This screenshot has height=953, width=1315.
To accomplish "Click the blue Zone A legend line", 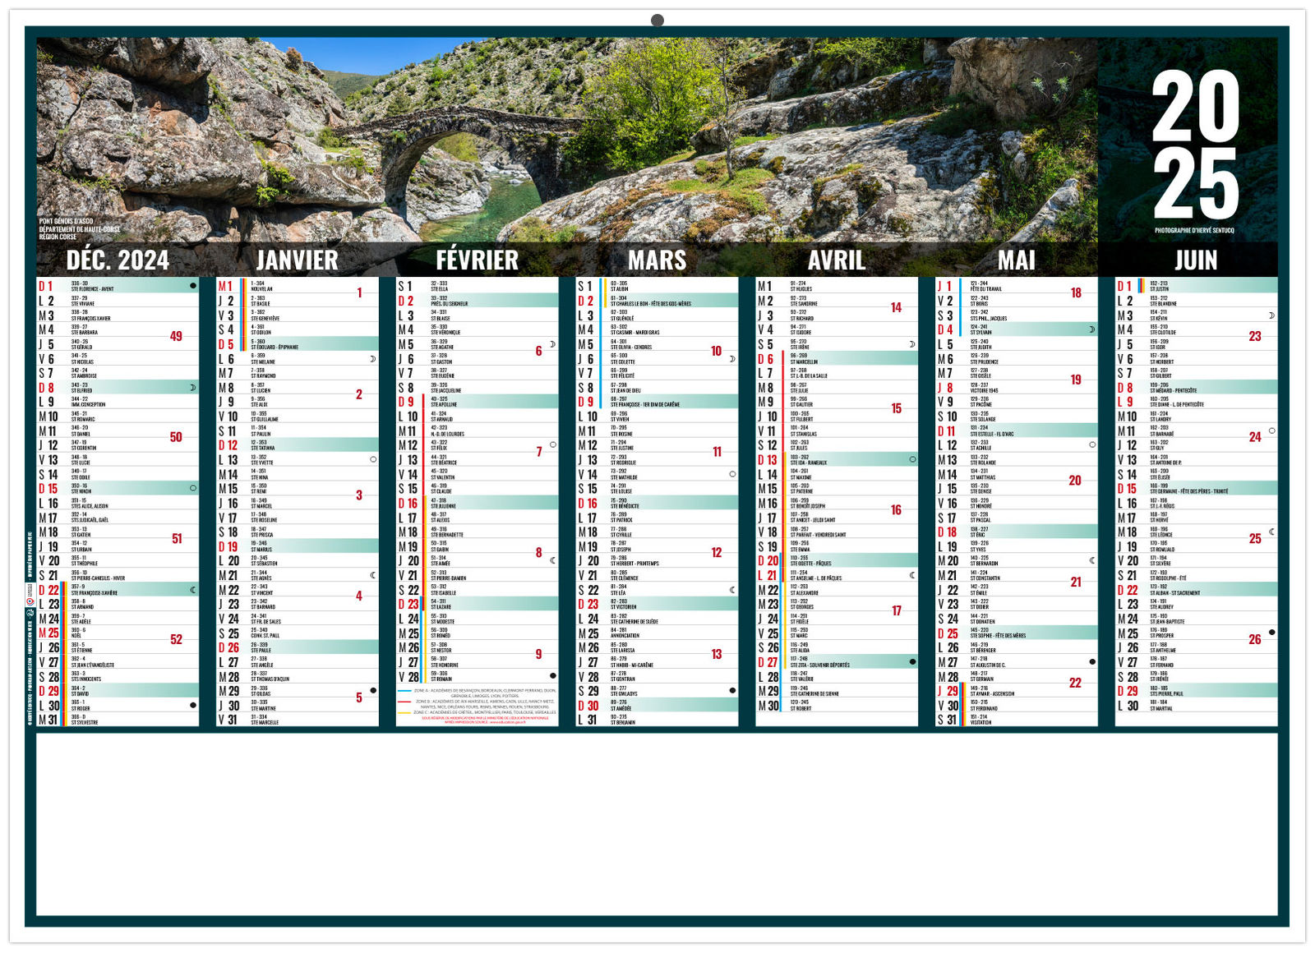I will 404,691.
